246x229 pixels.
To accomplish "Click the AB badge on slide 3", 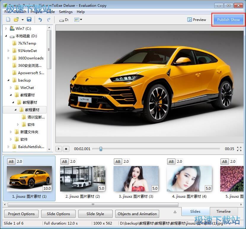I will (118, 161).
